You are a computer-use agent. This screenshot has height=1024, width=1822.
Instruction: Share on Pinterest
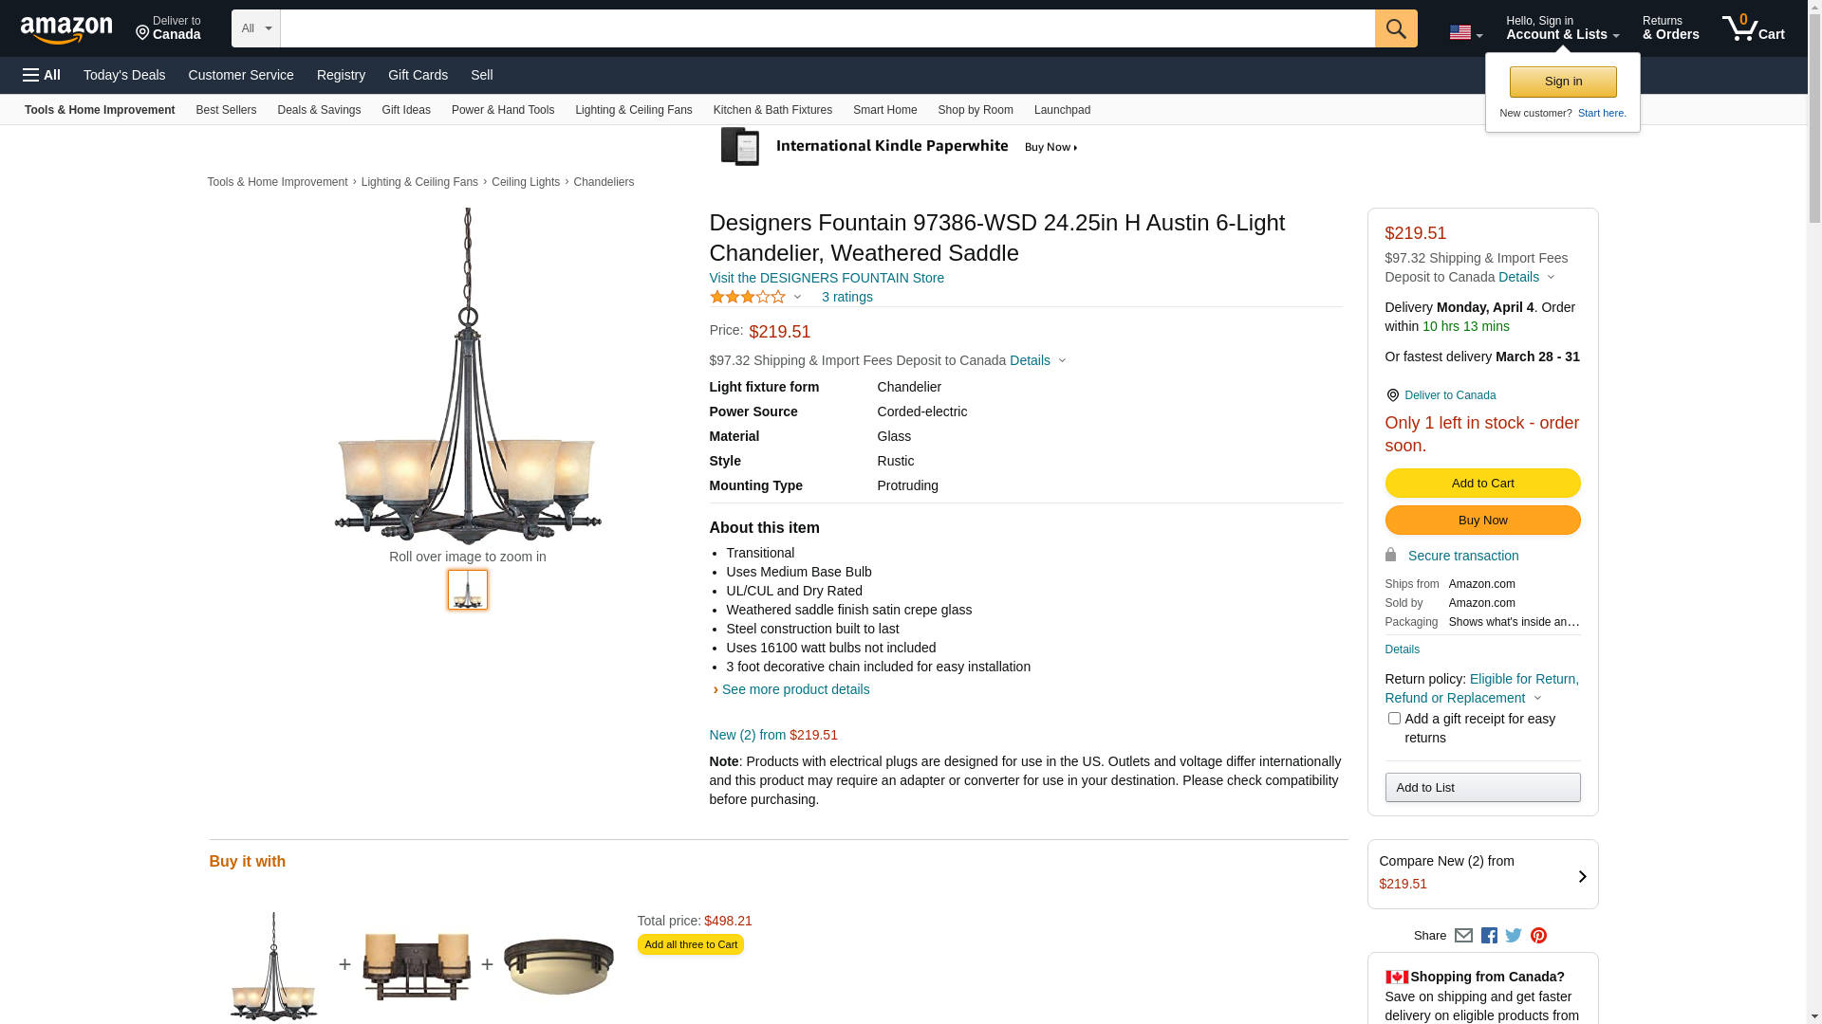click(1538, 936)
